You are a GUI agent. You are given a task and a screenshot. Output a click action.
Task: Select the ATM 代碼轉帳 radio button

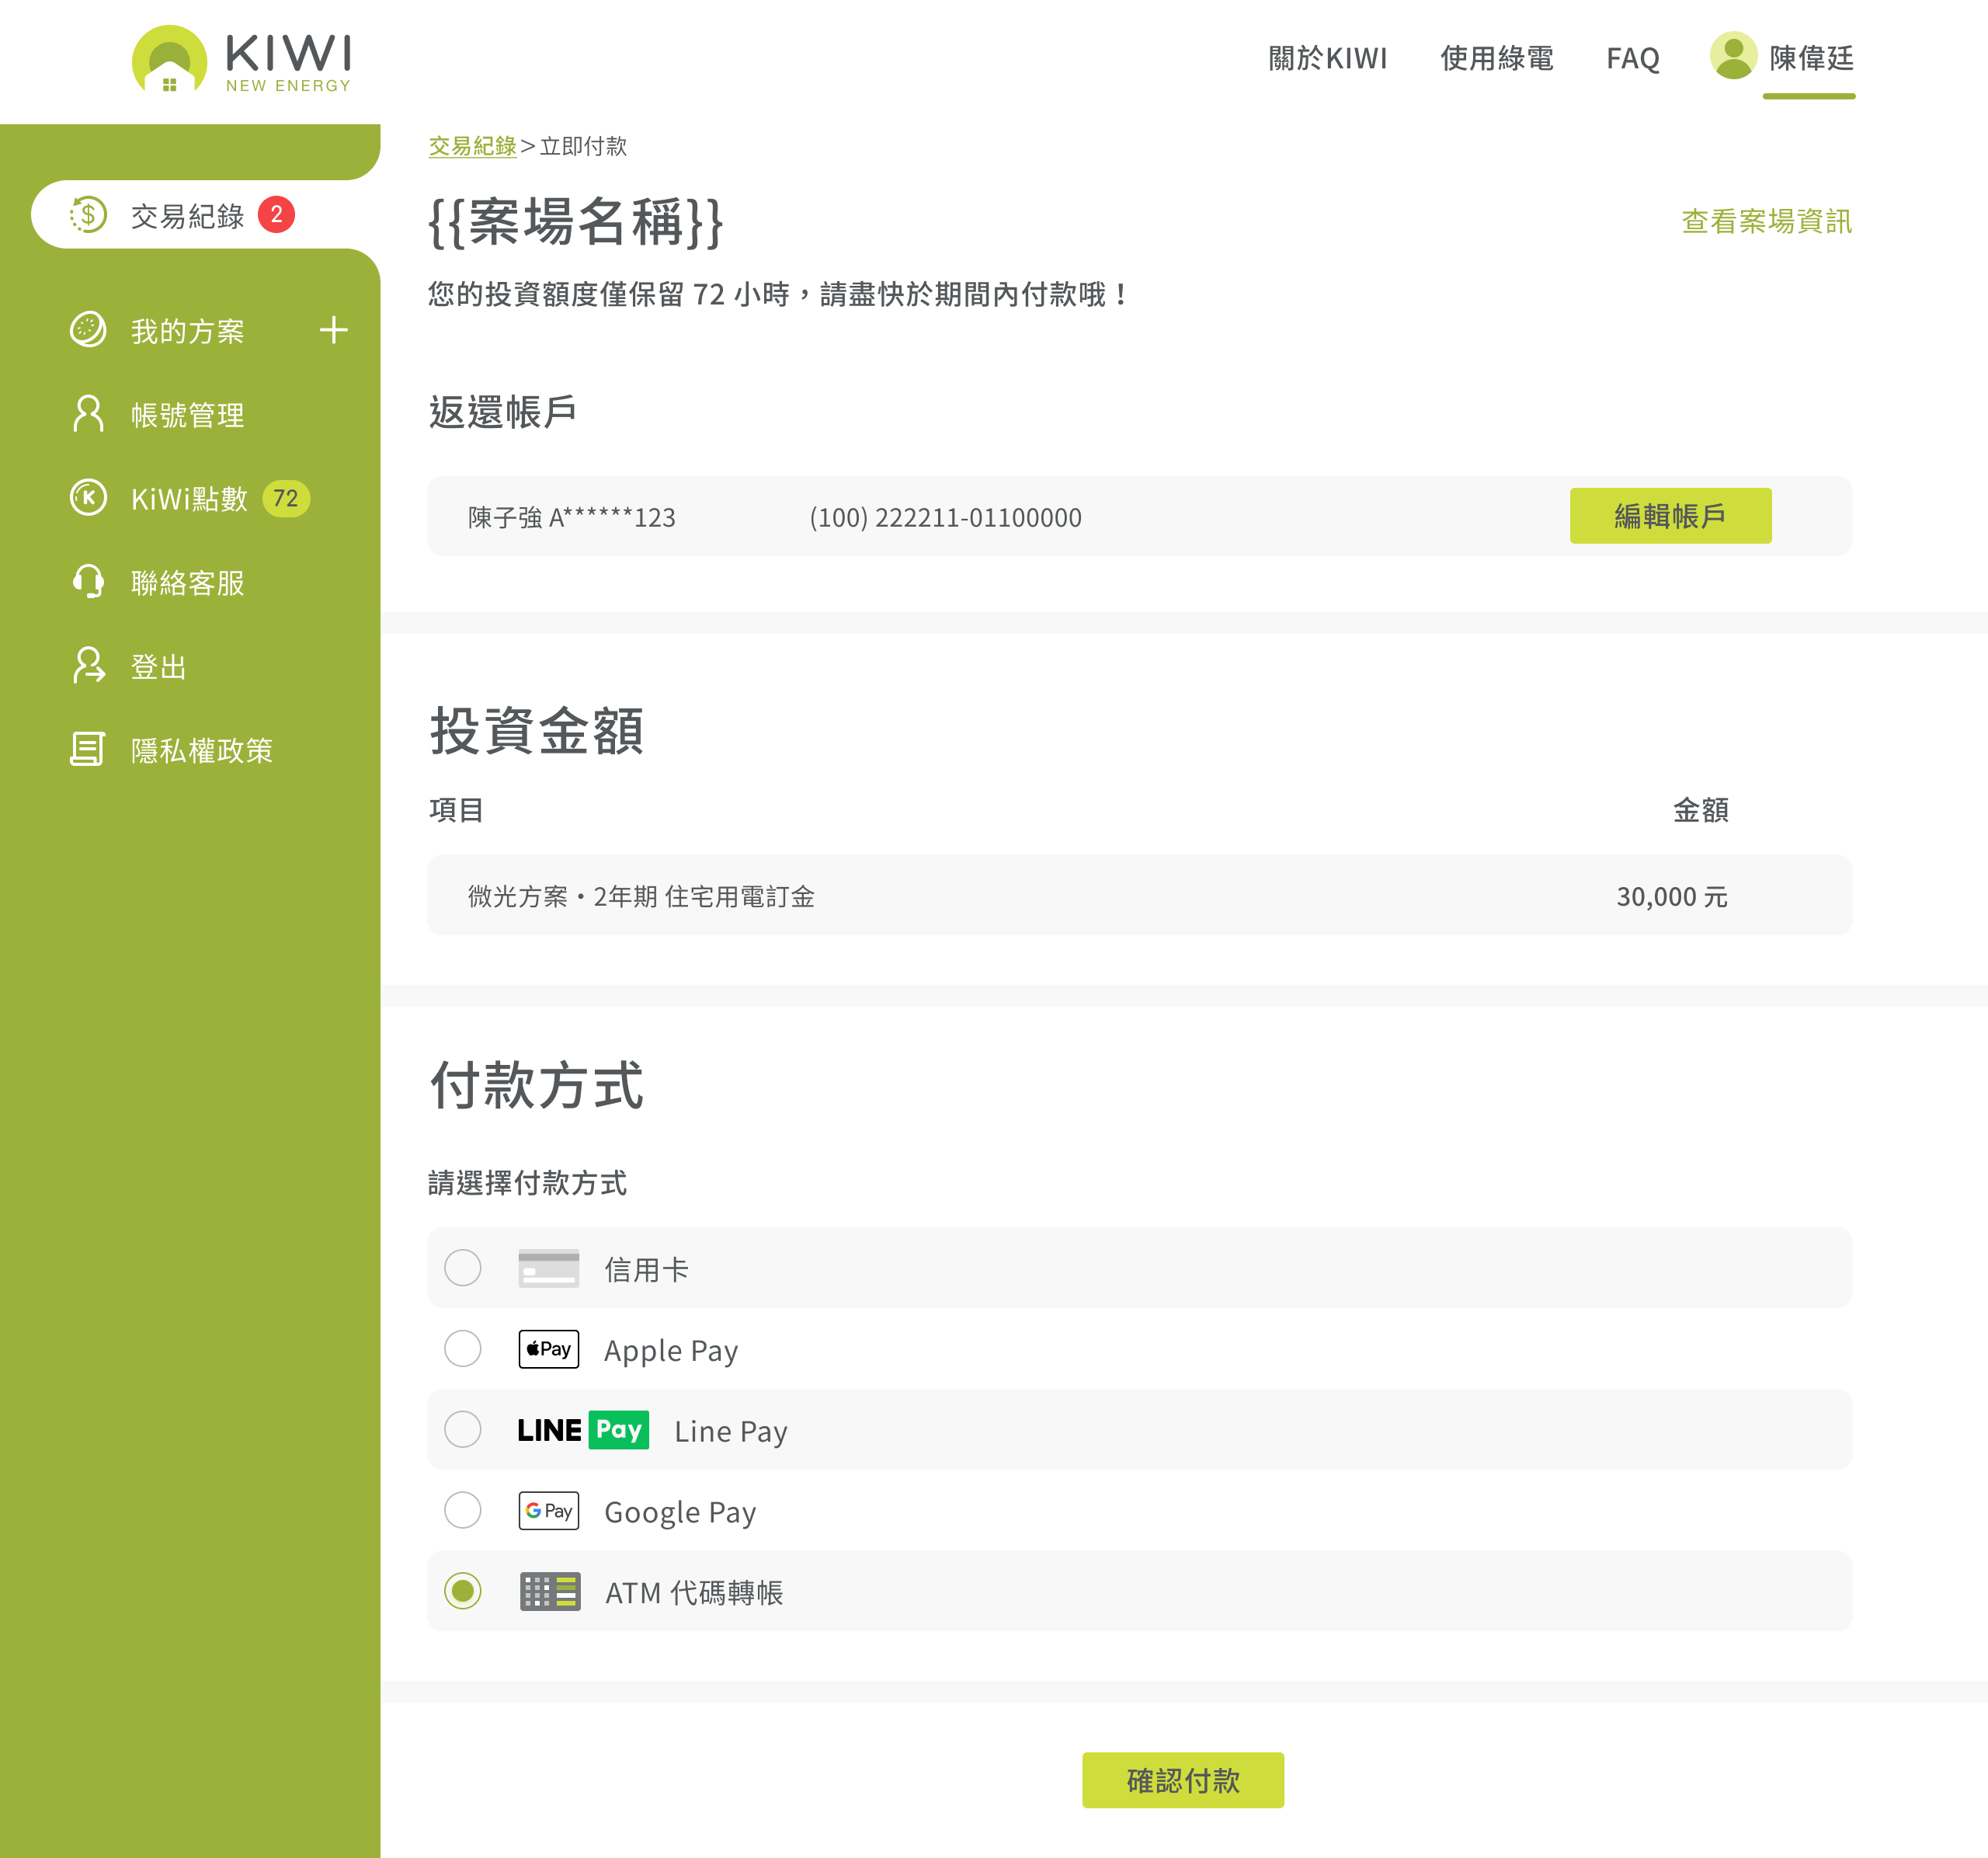tap(463, 1592)
